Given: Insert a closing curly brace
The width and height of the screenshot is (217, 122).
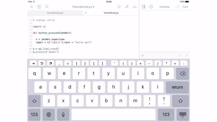Looking at the screenshot, I should click(x=85, y=63).
